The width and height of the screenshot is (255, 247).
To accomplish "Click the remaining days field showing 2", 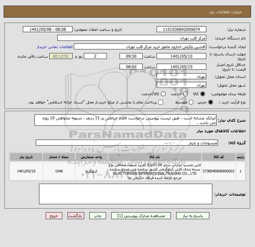I will [95, 56].
